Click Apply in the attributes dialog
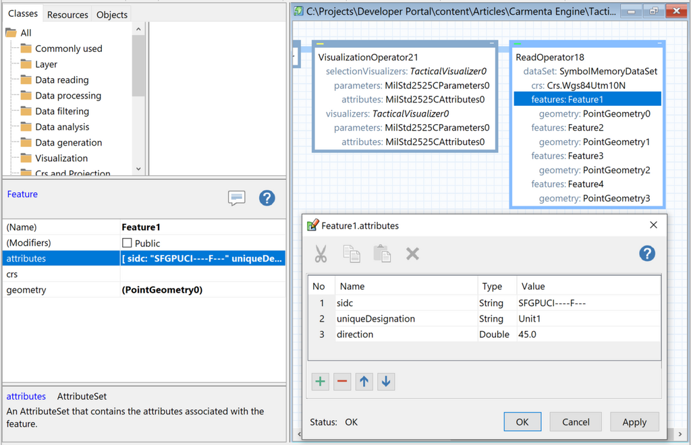Image resolution: width=691 pixels, height=445 pixels. tap(634, 422)
